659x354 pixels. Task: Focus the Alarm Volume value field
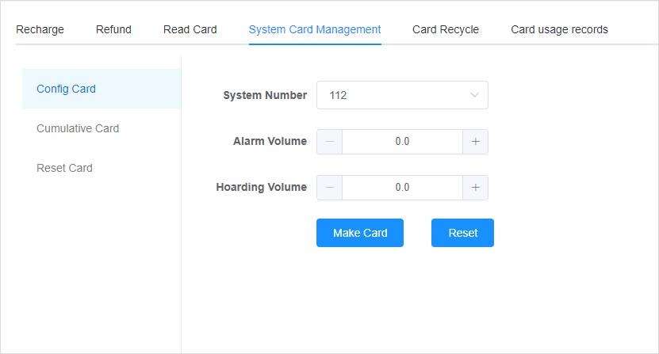click(x=402, y=142)
